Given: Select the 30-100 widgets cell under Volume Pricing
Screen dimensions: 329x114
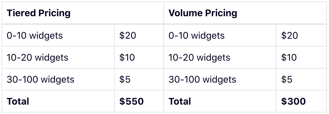Looking at the screenshot, I should (202, 79).
